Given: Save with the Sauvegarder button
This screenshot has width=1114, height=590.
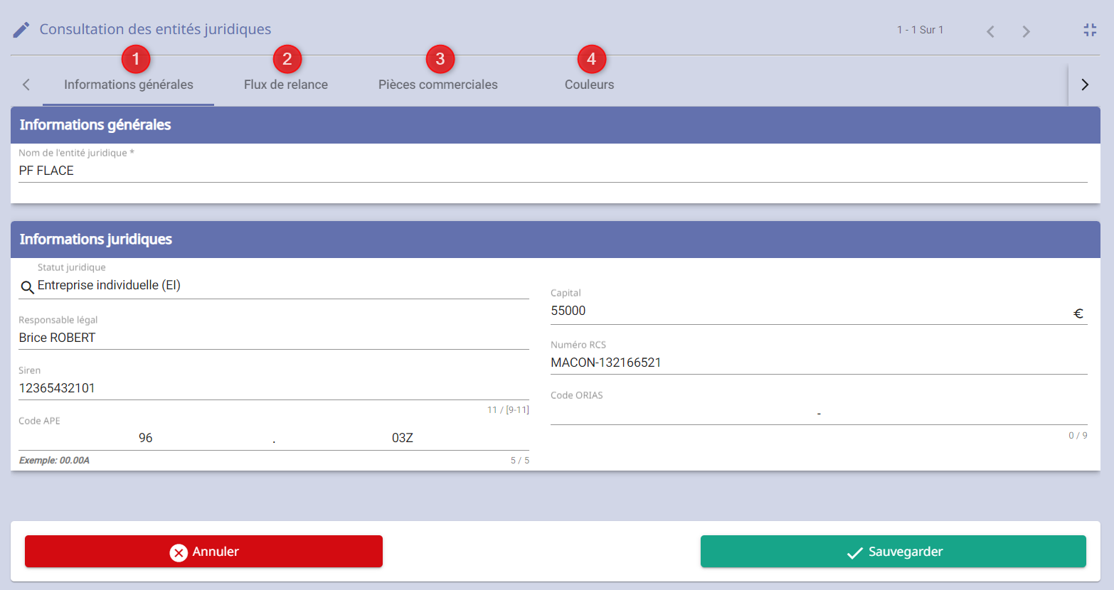Looking at the screenshot, I should click(893, 552).
